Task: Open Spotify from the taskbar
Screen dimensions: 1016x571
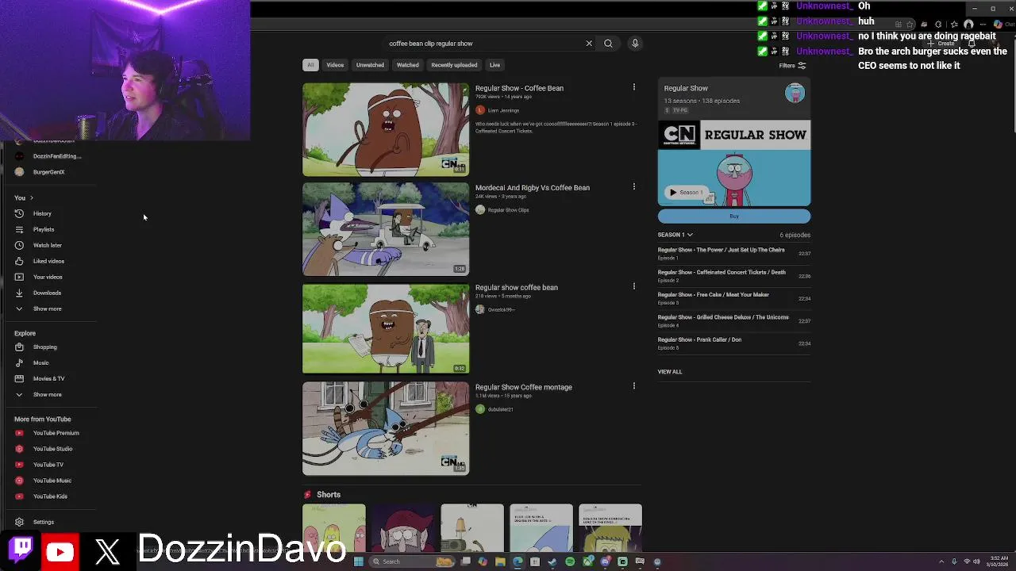Action: (x=570, y=561)
